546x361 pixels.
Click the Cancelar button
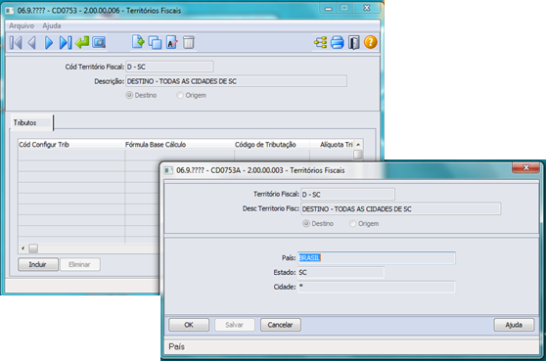pos(280,325)
